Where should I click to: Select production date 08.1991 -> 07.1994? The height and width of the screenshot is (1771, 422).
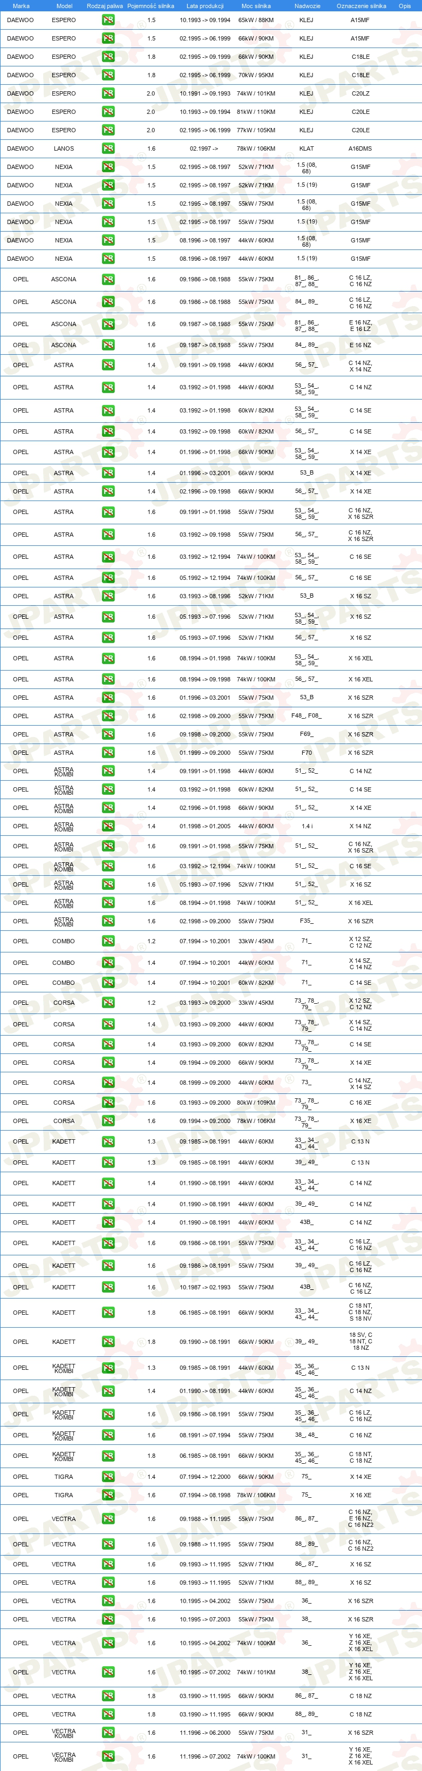click(x=205, y=1436)
